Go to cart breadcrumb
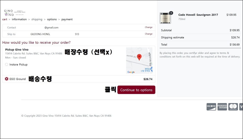The width and height of the screenshot is (243, 139). point(5,19)
